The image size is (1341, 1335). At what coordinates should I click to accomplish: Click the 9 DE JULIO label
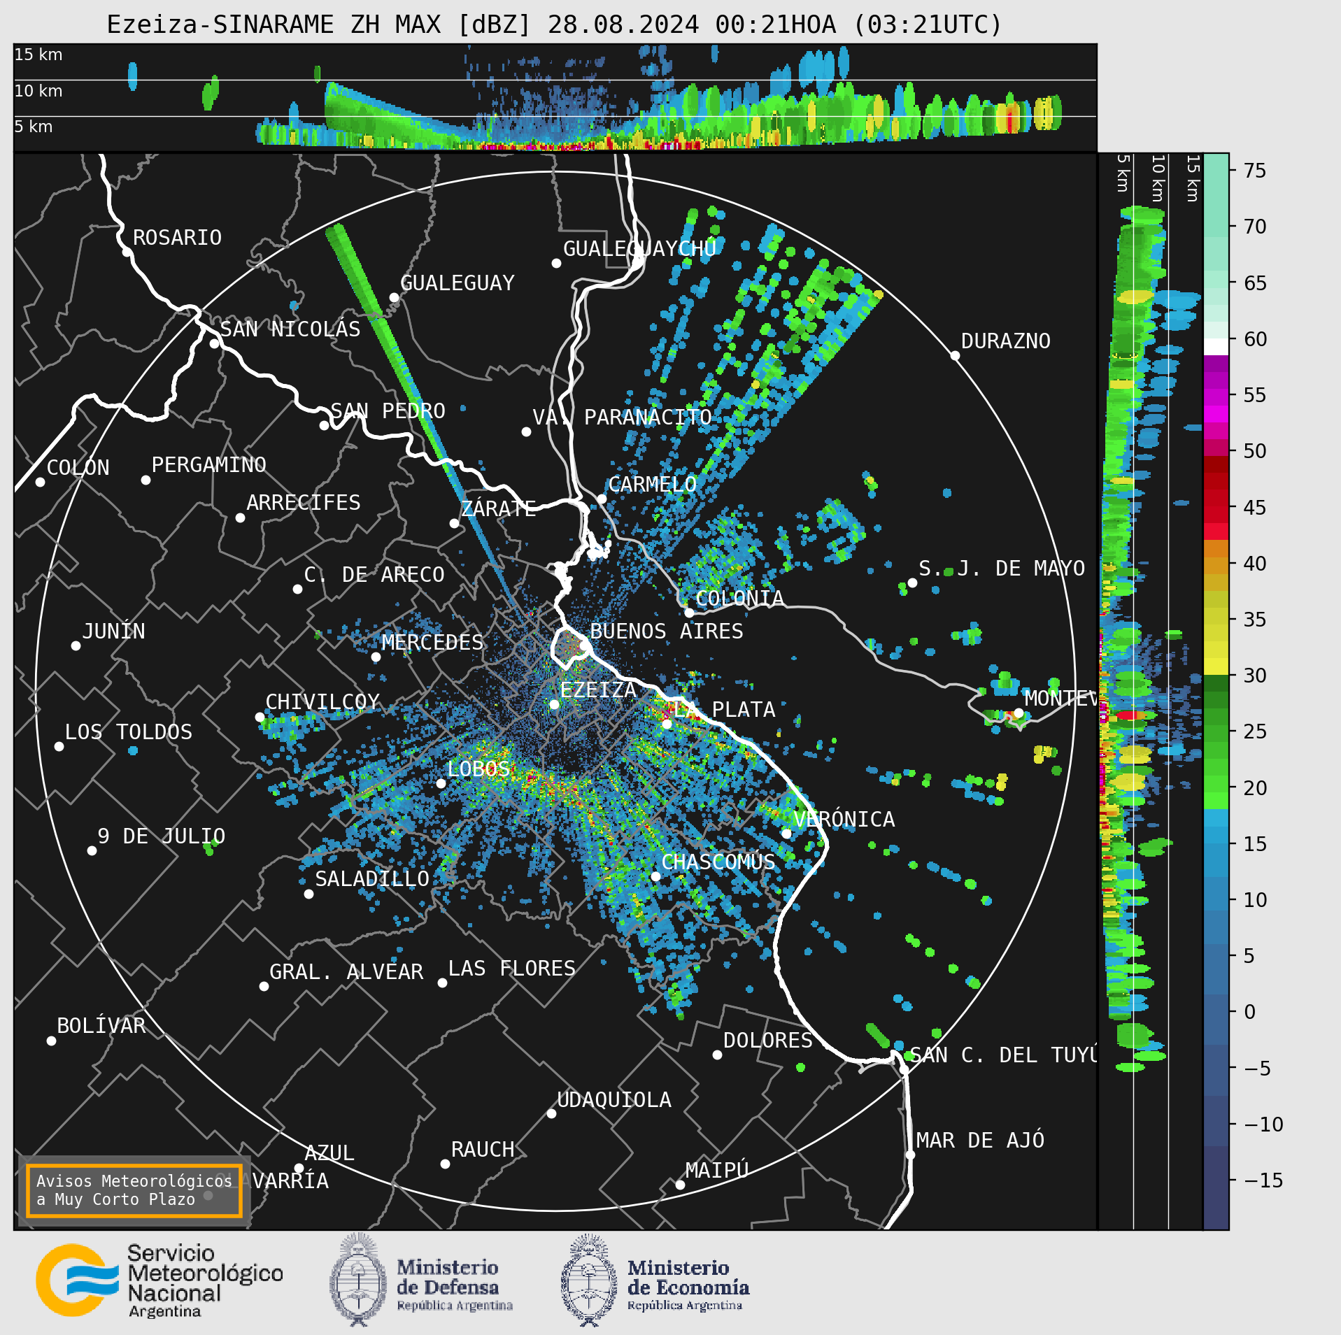pos(161,836)
